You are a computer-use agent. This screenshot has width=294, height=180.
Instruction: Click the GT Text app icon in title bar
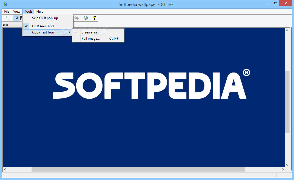5,4
